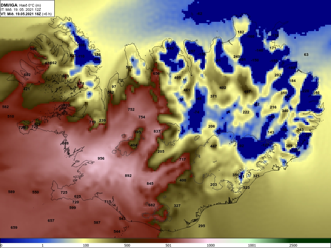Click the 249 map label
331x248 pixels.
[x=237, y=57]
